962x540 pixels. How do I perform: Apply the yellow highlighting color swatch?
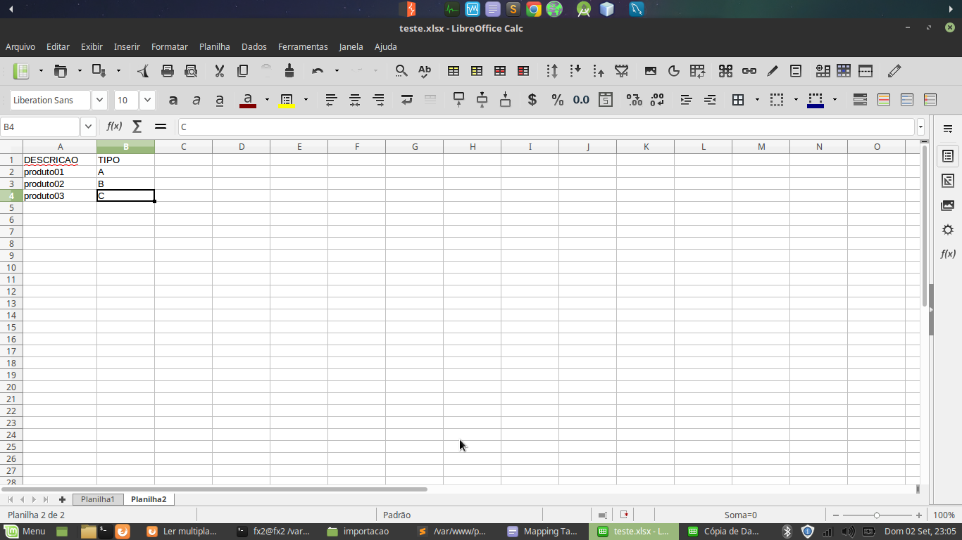(x=287, y=100)
